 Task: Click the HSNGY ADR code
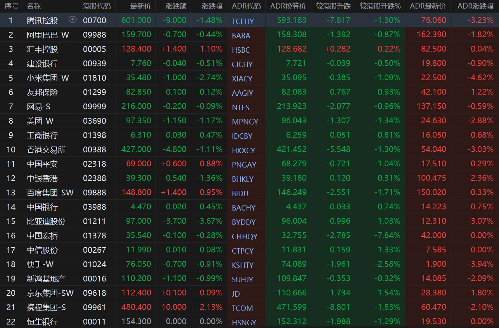click(x=244, y=323)
